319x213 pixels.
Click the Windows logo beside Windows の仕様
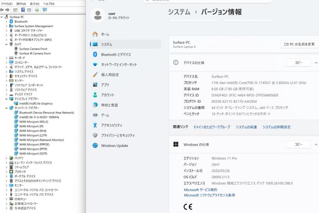click(x=176, y=144)
